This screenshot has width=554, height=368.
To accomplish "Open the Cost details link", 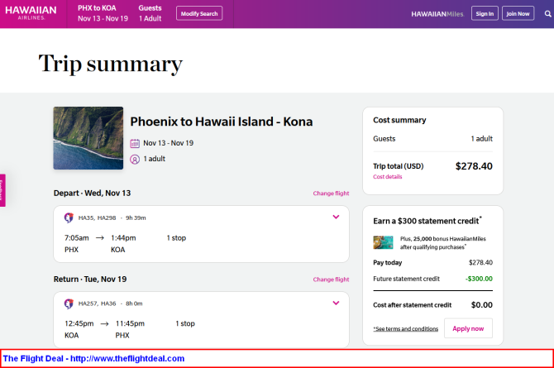I will tap(388, 177).
